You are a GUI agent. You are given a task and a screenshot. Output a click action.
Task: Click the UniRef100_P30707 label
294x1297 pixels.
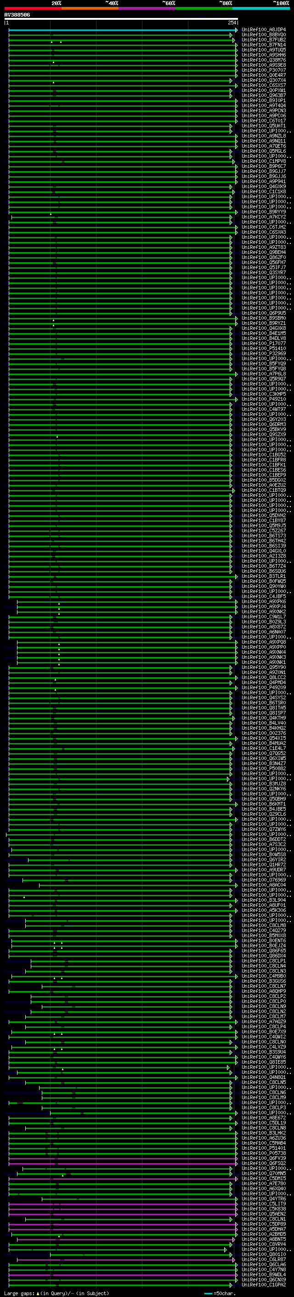click(x=264, y=70)
